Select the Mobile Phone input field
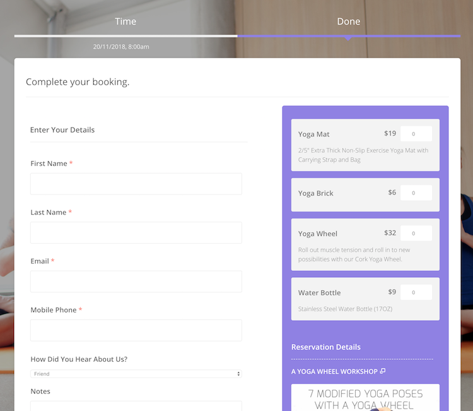The width and height of the screenshot is (473, 411). click(136, 330)
